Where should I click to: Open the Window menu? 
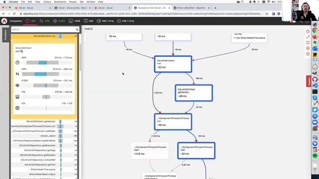pyautogui.click(x=91, y=2)
